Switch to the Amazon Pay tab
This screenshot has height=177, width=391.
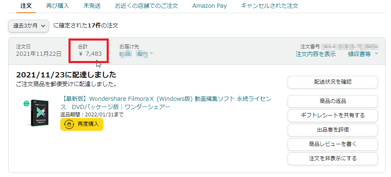(209, 6)
